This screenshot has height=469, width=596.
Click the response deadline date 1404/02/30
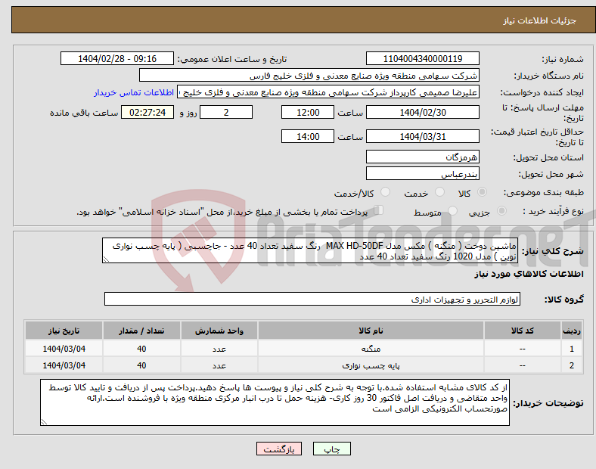pyautogui.click(x=422, y=113)
